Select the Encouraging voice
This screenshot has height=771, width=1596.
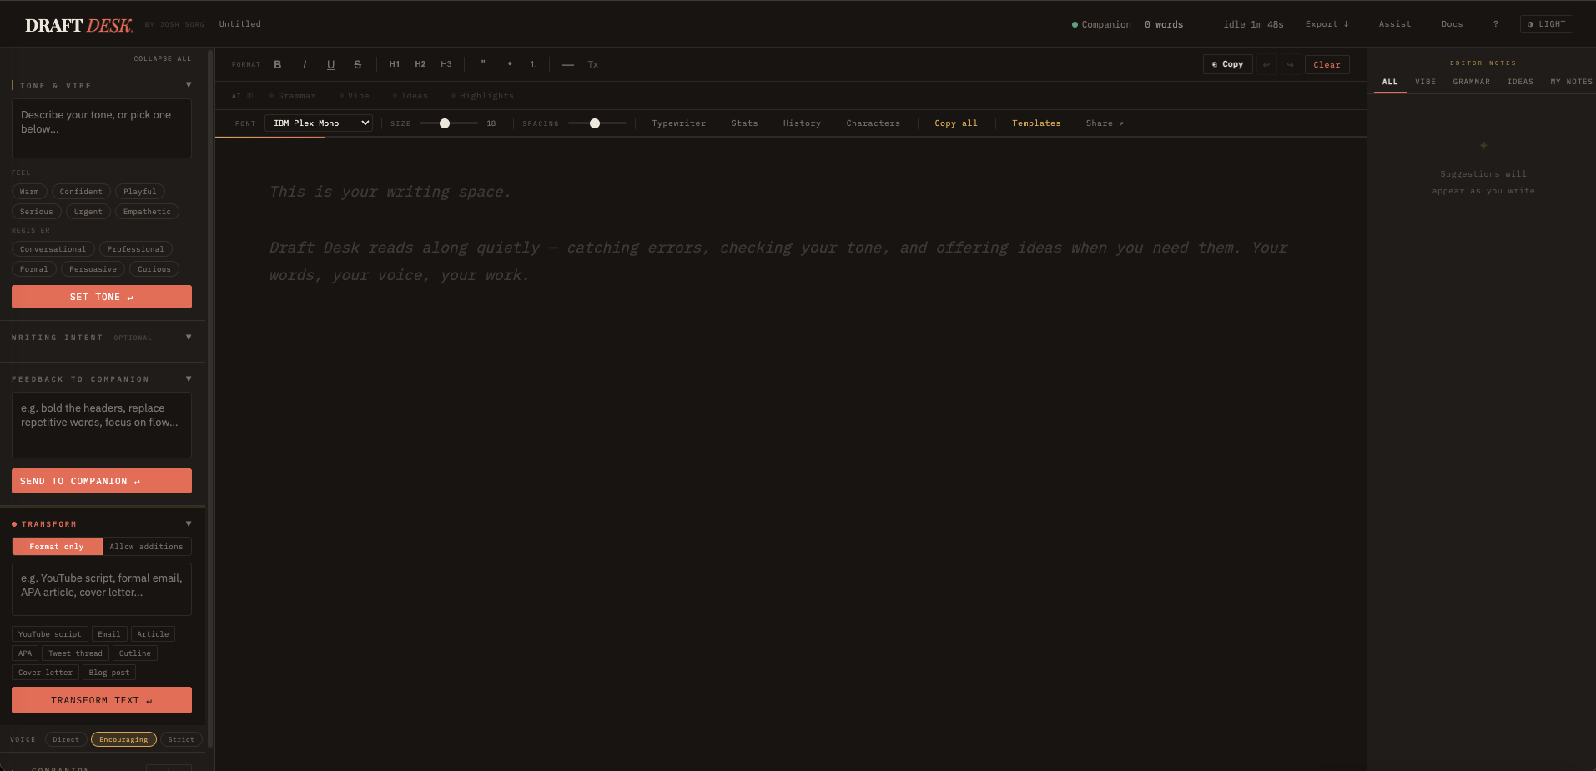[x=123, y=739]
